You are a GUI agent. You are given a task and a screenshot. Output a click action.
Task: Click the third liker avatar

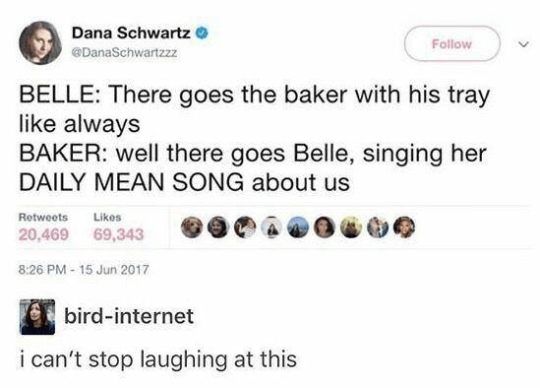(x=245, y=227)
